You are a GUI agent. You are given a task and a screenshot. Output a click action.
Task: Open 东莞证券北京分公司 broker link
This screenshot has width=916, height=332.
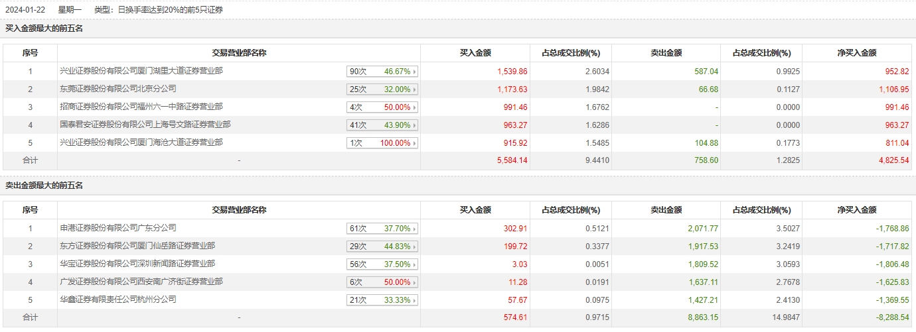118,89
